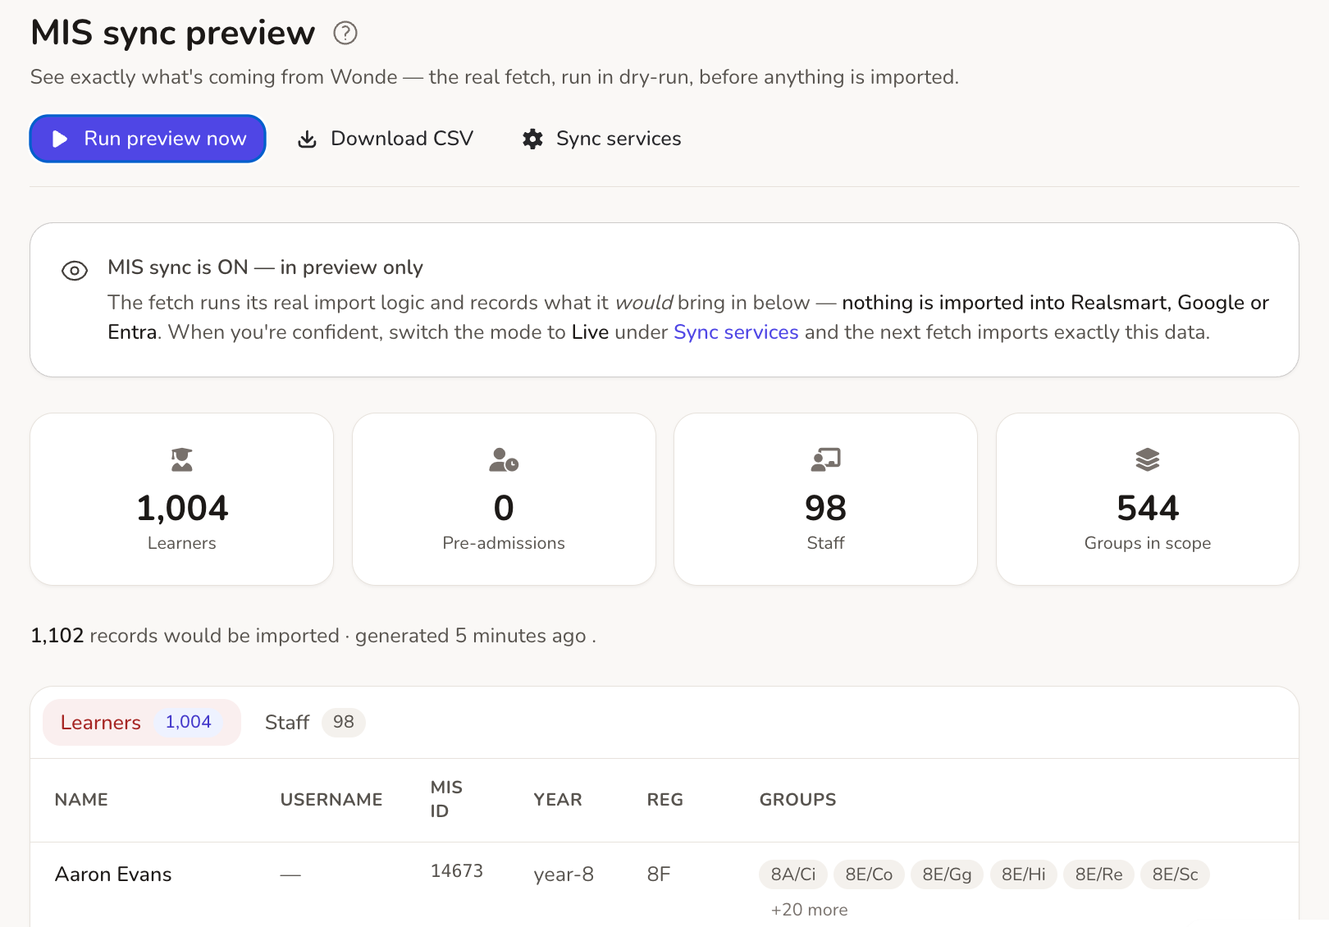Viewport: 1329px width, 927px height.
Task: Click the 8A/Ci group chip
Action: tap(793, 874)
